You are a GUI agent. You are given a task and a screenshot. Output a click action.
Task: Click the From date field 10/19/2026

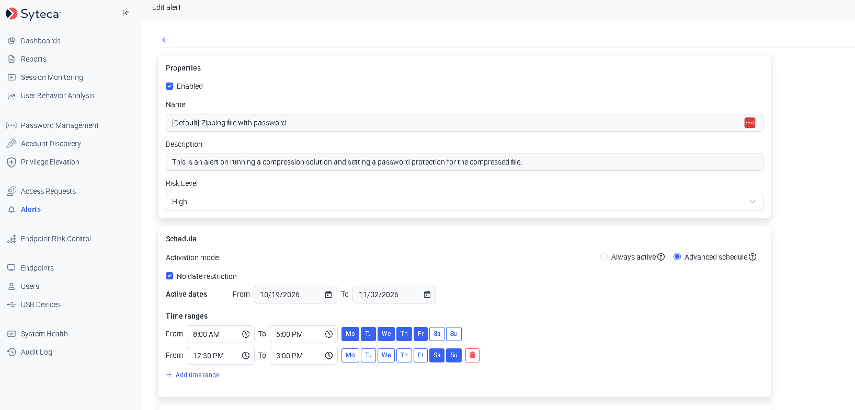[x=295, y=295]
